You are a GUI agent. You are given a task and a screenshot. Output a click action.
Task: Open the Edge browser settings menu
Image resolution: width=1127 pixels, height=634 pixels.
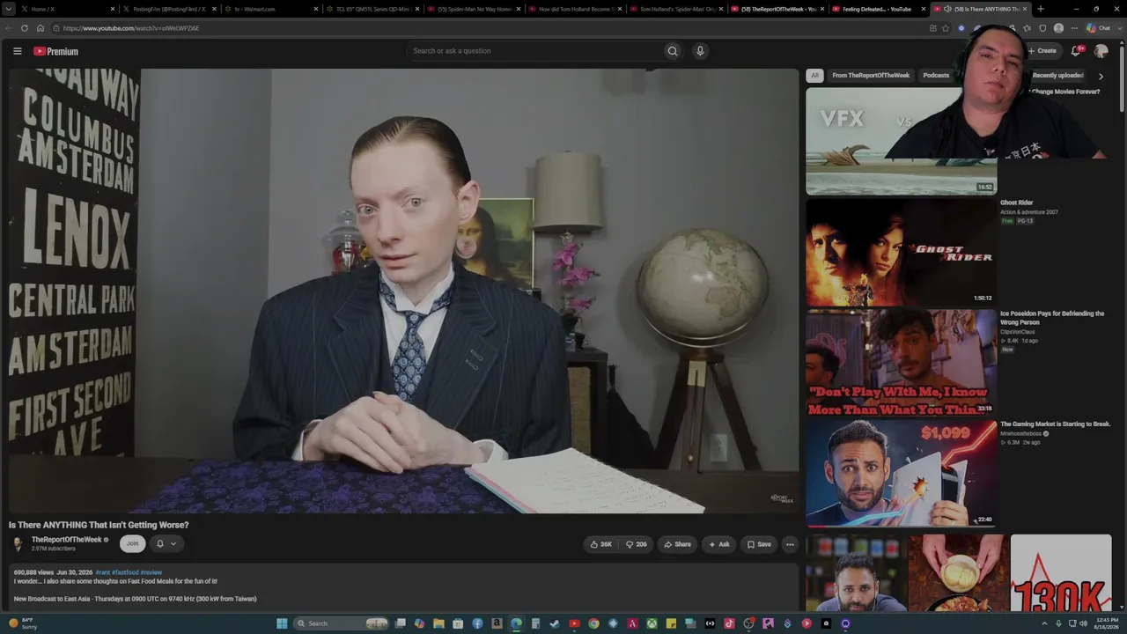(1074, 28)
